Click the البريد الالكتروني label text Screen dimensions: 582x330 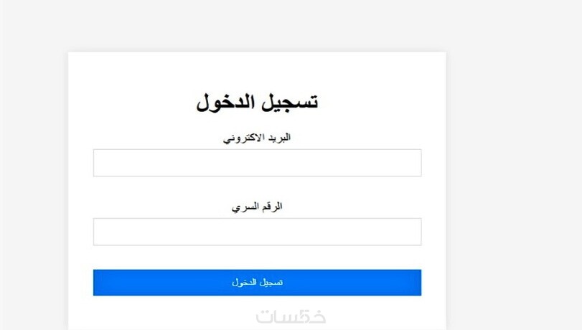click(x=257, y=138)
